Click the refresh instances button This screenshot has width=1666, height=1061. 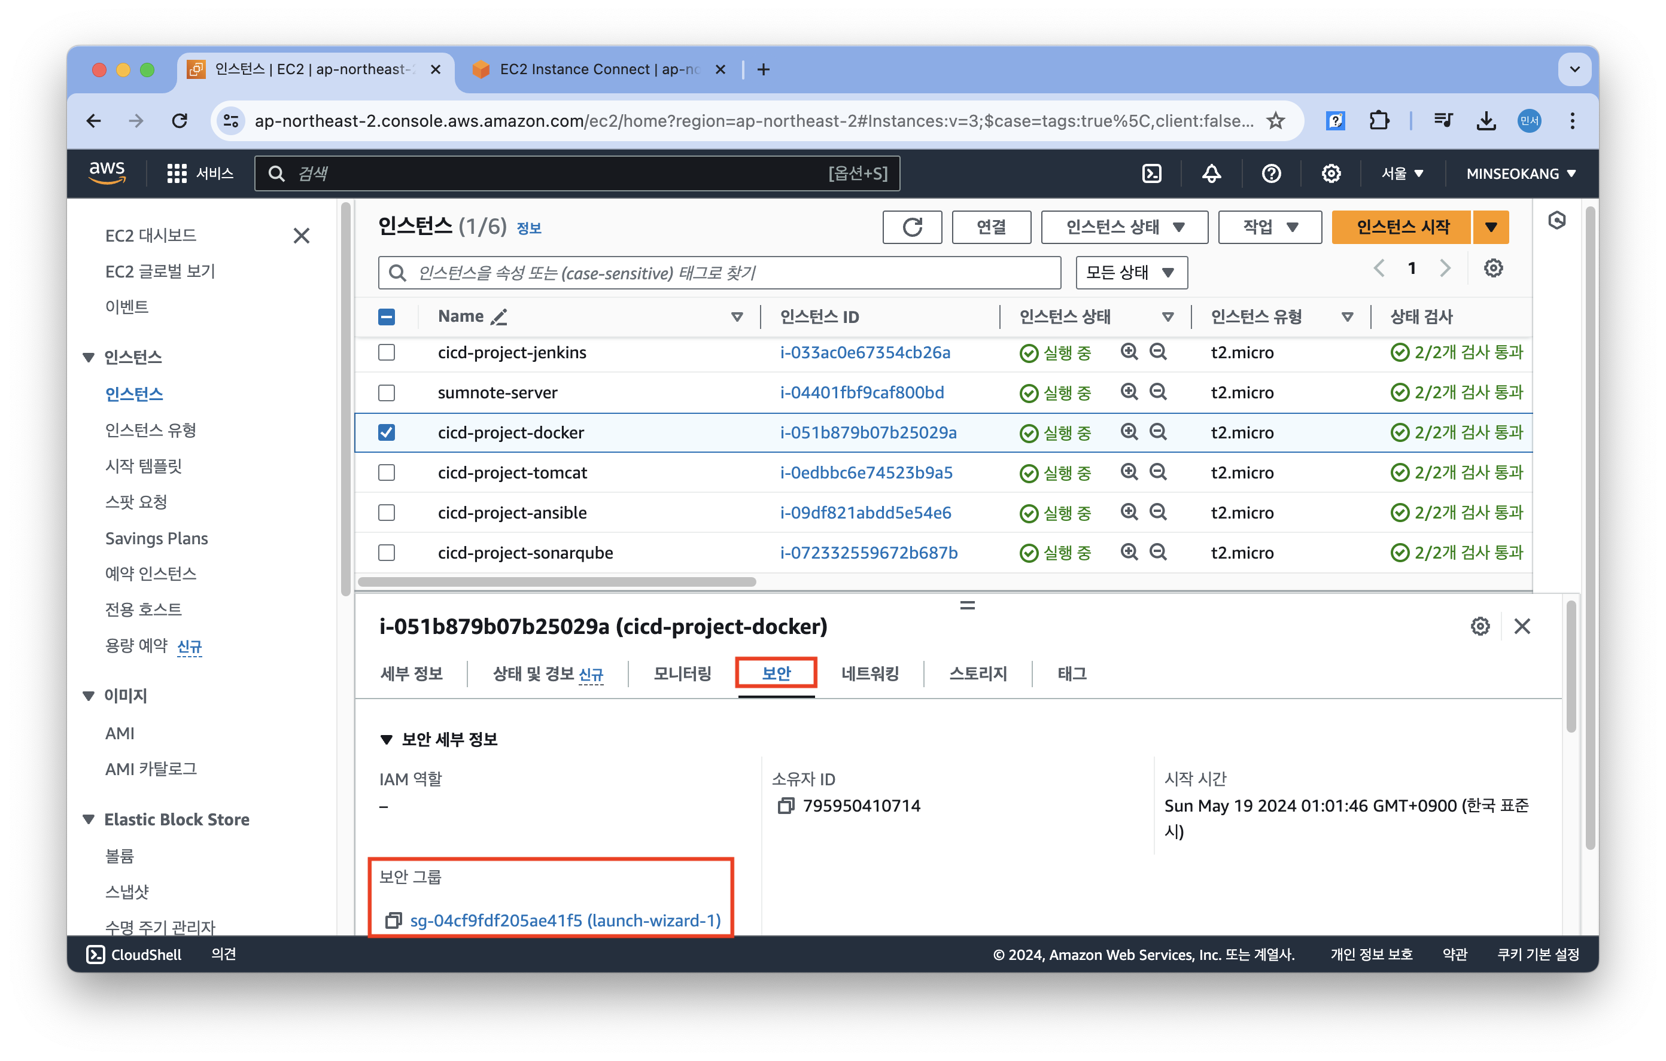912,227
